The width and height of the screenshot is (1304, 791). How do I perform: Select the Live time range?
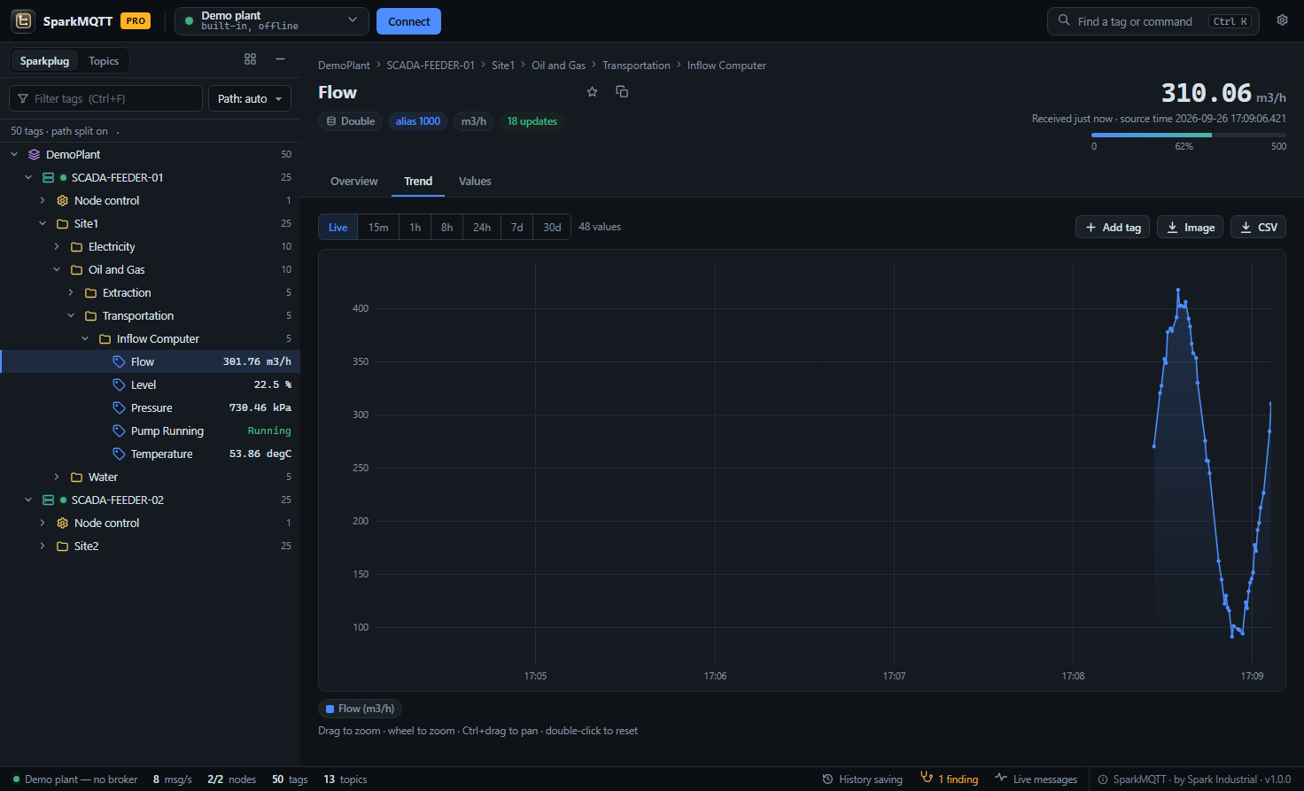pyautogui.click(x=338, y=228)
